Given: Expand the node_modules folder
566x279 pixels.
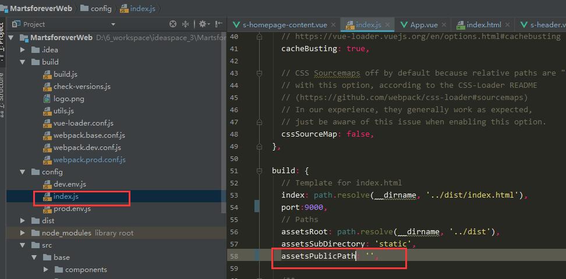Looking at the screenshot, I should pos(23,233).
